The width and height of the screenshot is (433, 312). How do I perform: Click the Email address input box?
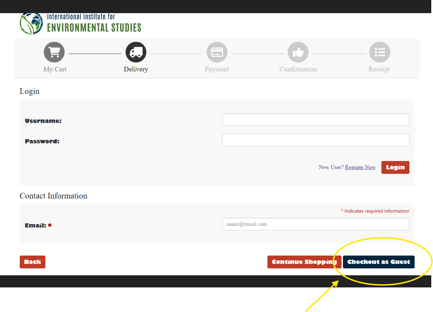[316, 224]
